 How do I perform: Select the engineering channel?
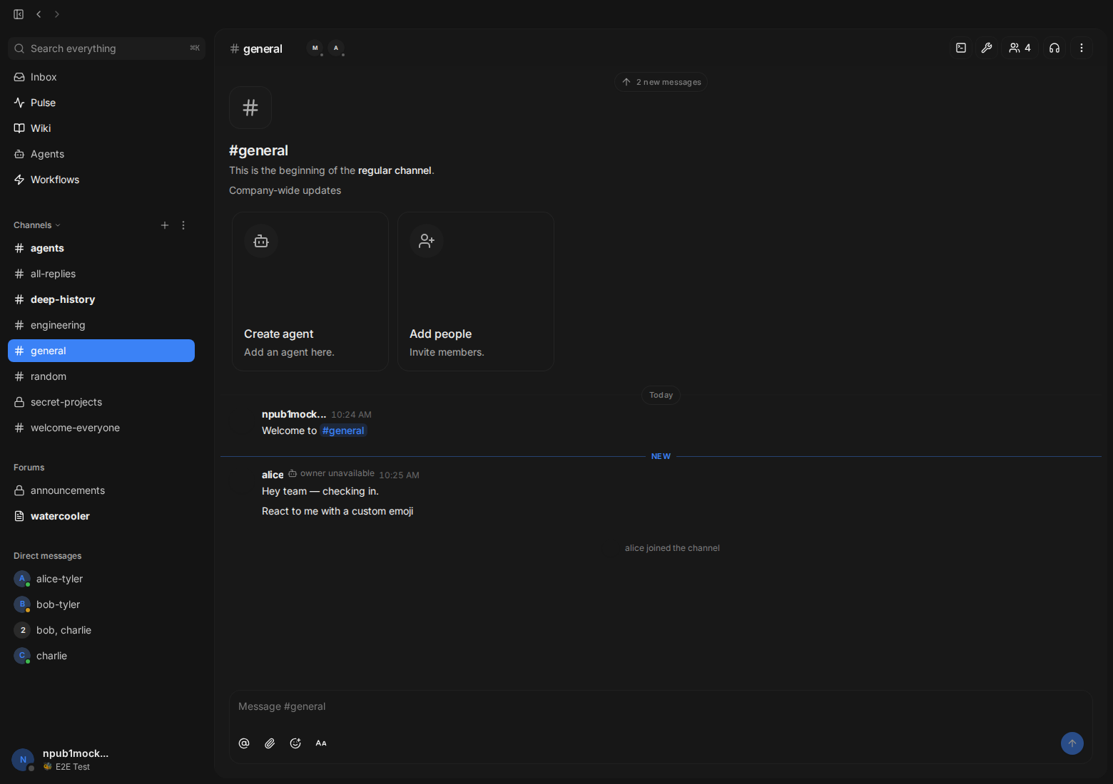tap(101, 325)
